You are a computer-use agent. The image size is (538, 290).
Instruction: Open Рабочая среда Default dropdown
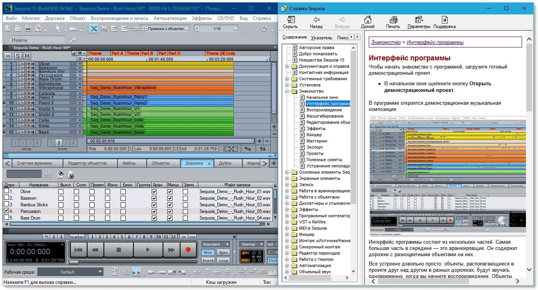(70, 272)
